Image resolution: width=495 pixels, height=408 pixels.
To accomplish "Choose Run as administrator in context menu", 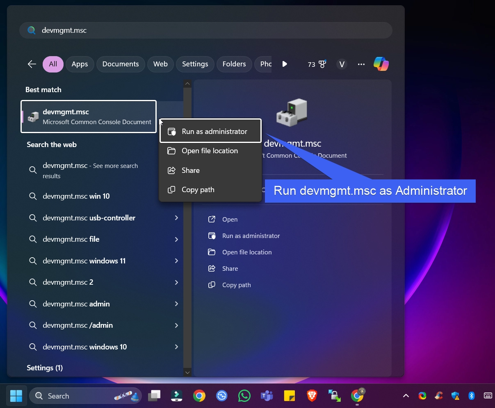I will (210, 131).
